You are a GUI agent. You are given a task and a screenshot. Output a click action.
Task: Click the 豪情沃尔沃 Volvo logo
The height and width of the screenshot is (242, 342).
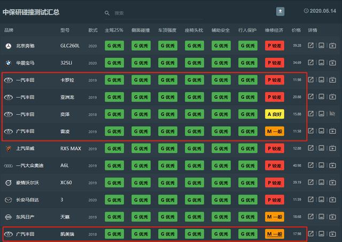(9, 183)
